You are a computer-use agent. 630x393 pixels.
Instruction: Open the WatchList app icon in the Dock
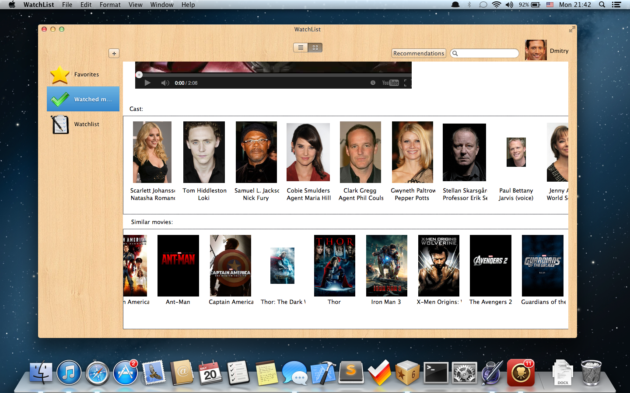pyautogui.click(x=521, y=373)
